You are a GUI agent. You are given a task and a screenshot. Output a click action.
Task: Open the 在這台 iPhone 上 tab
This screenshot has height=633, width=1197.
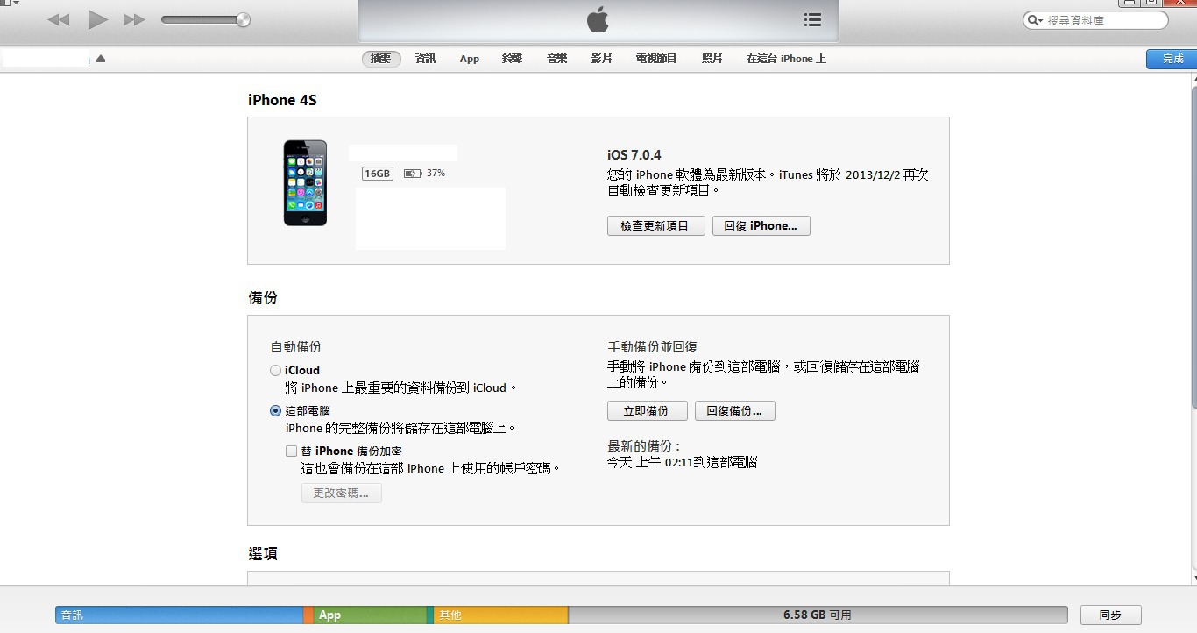click(786, 59)
